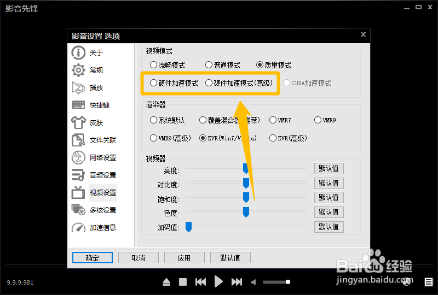Click the 加速信息 speedometer icon

(78, 227)
